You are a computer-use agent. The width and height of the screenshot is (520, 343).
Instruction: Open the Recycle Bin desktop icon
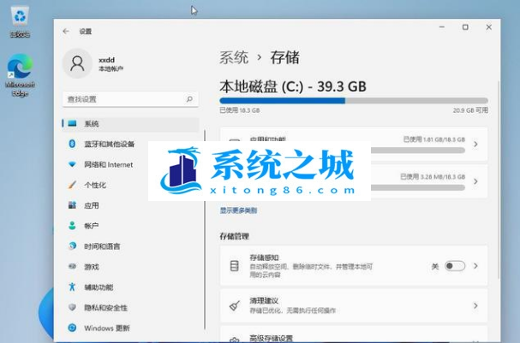click(x=20, y=21)
